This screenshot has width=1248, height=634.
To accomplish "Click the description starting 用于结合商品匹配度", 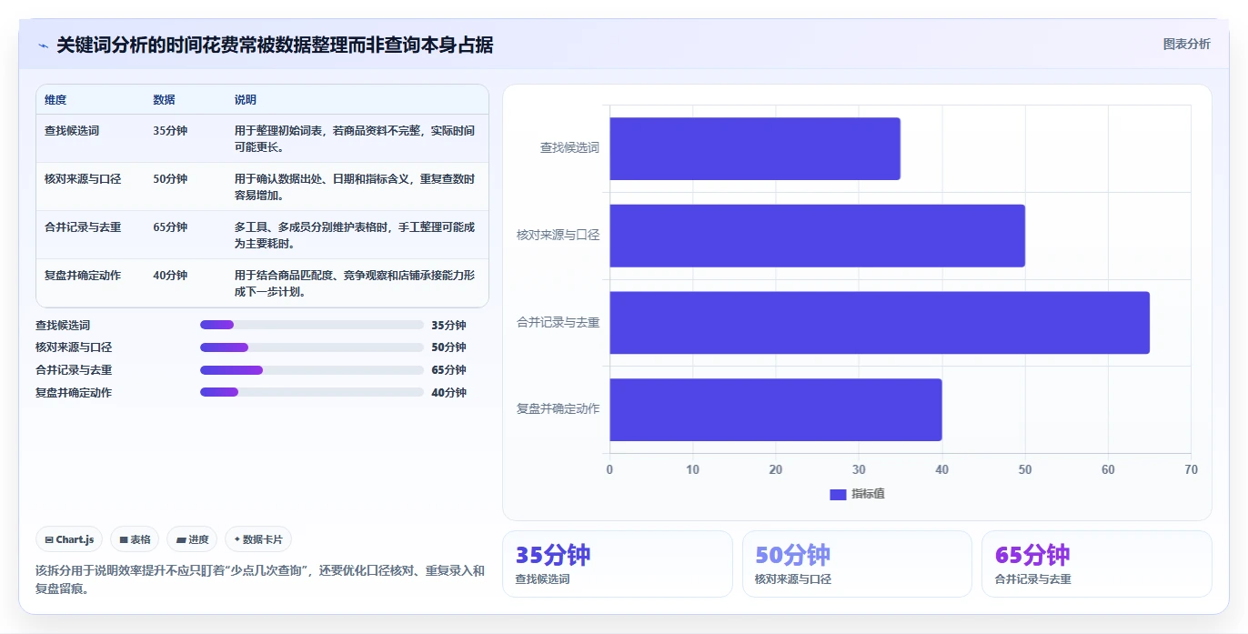I will tap(355, 284).
